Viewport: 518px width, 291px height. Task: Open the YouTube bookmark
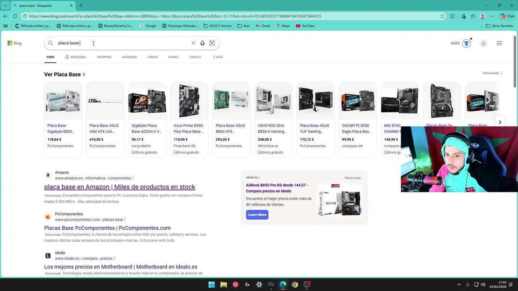(305, 26)
